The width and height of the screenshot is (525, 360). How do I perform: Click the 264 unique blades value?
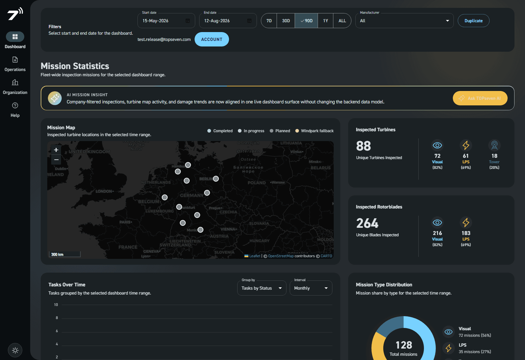pyautogui.click(x=367, y=223)
